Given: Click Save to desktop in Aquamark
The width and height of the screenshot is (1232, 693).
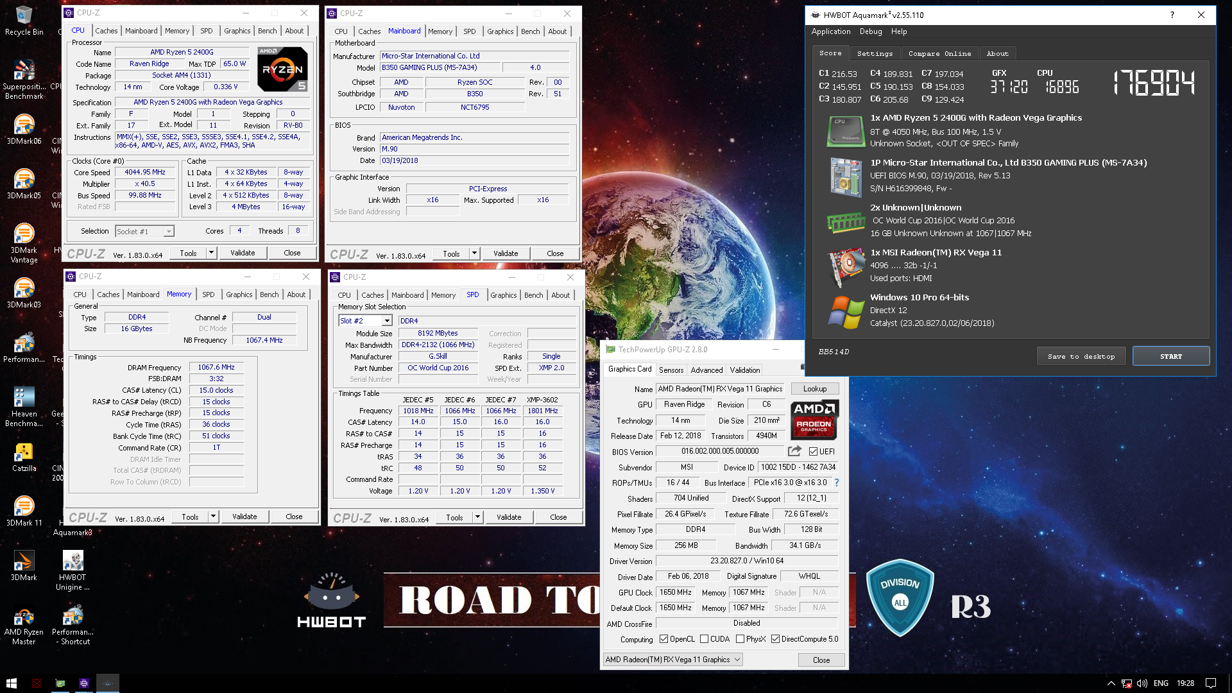Looking at the screenshot, I should pyautogui.click(x=1081, y=356).
